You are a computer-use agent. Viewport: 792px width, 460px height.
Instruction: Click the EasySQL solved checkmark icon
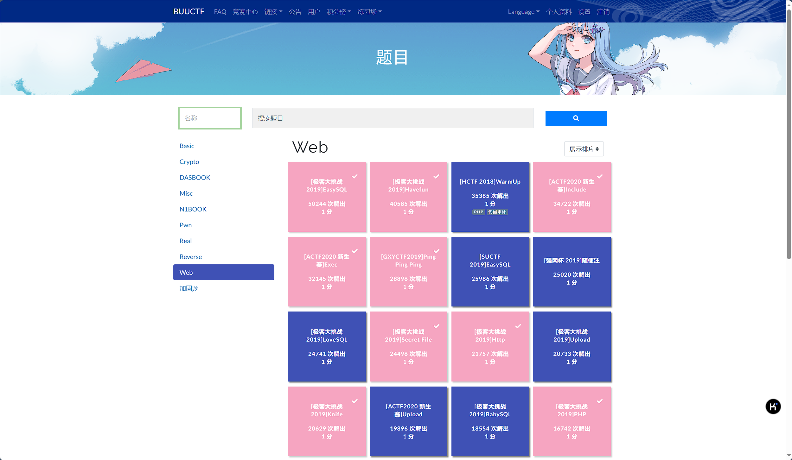(x=354, y=176)
